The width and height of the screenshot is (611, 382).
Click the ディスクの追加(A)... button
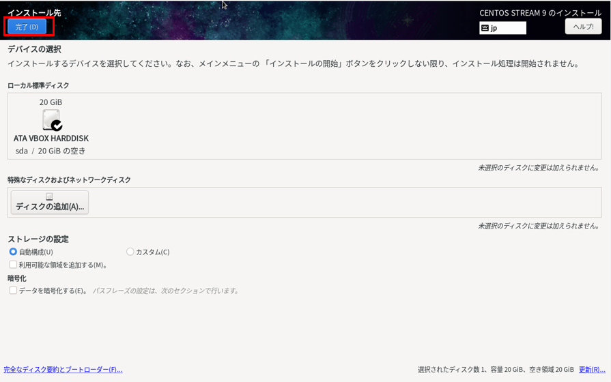[x=50, y=202]
